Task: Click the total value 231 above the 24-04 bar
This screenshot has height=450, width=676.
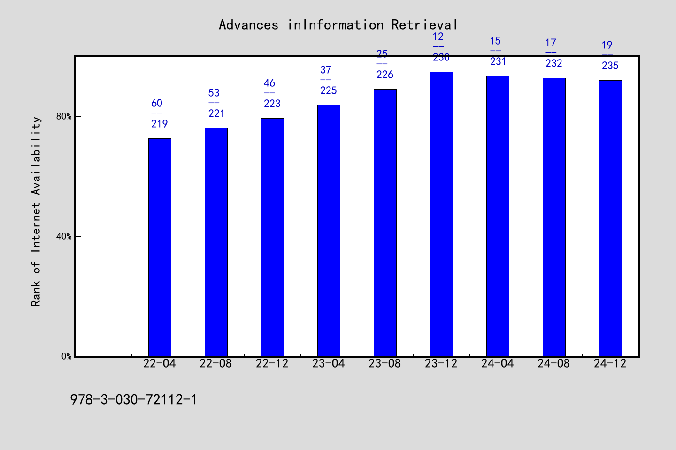Action: (x=498, y=62)
